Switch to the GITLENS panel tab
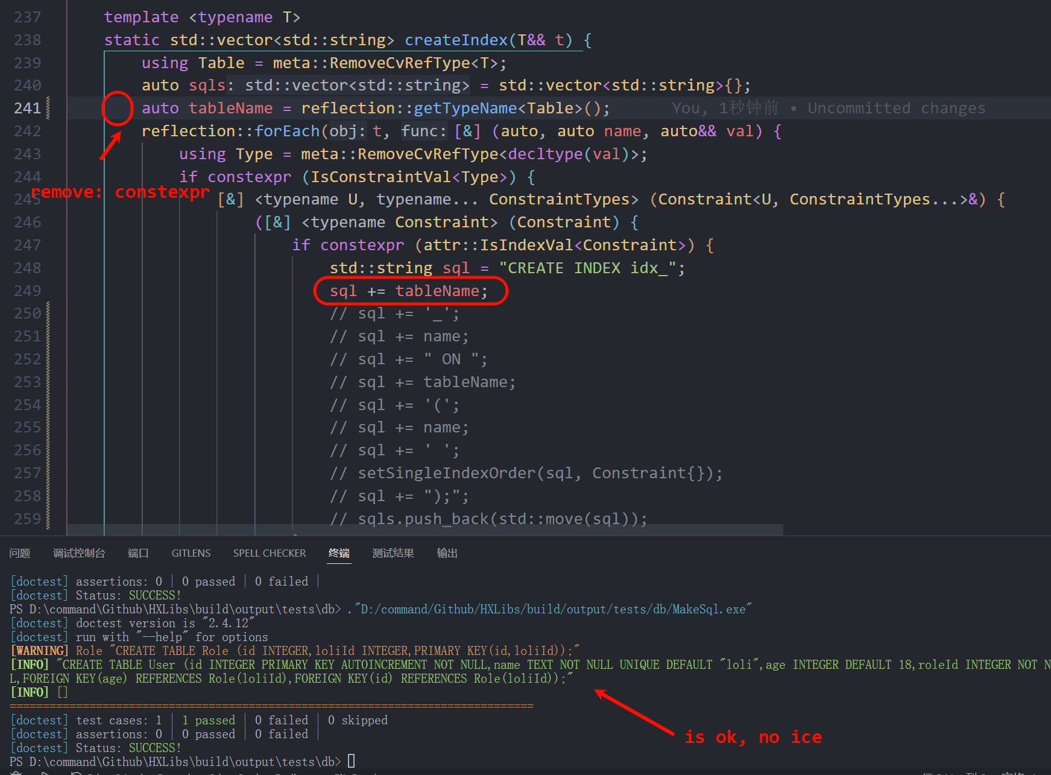 tap(191, 553)
